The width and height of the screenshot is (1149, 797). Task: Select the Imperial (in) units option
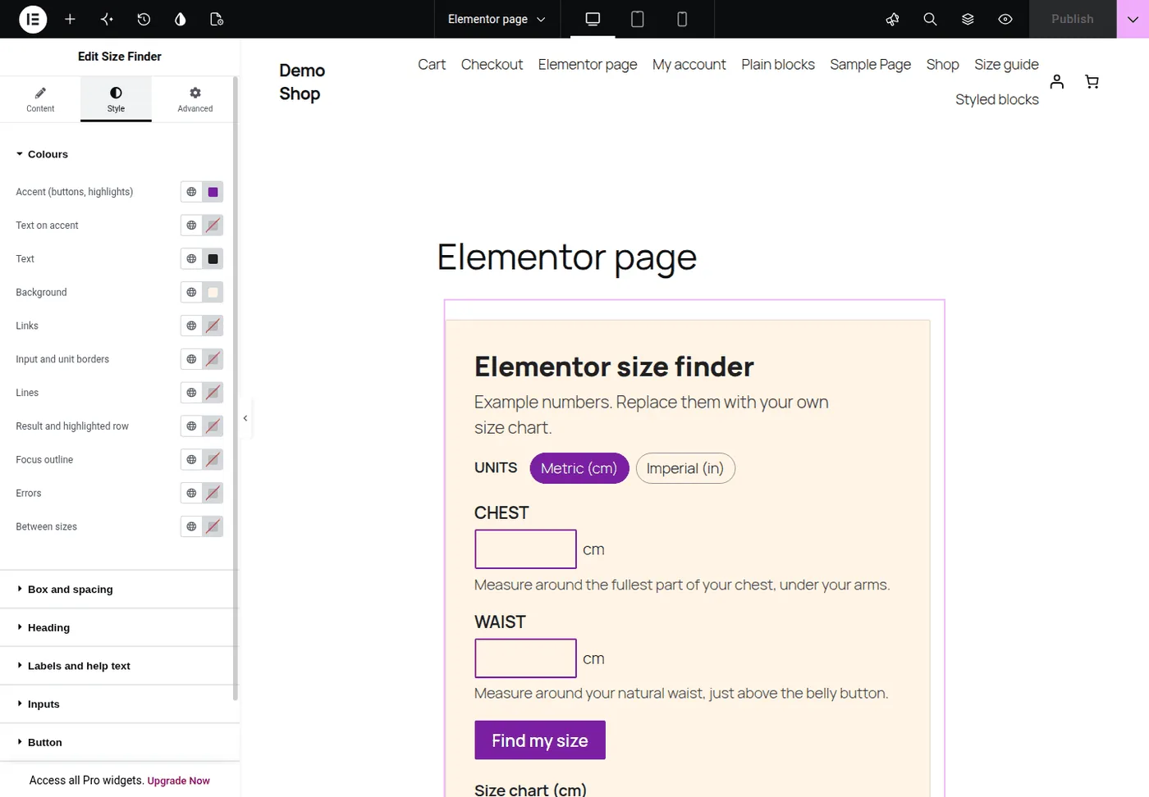pyautogui.click(x=685, y=468)
